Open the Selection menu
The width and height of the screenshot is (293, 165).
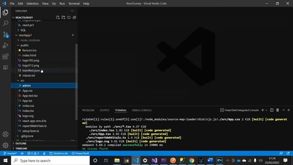[33, 4]
